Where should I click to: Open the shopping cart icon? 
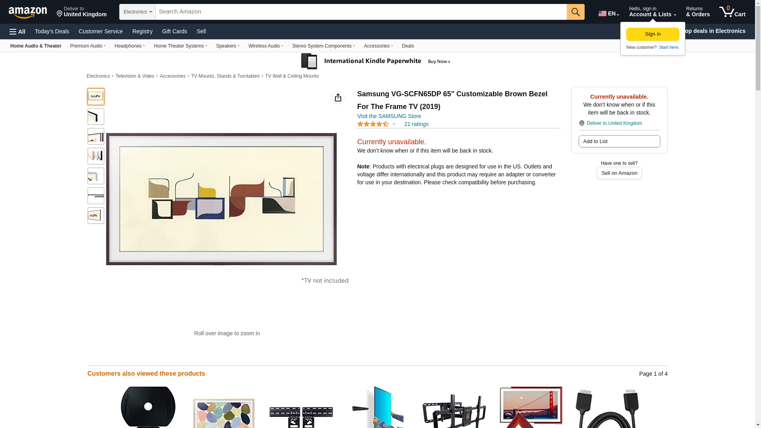click(732, 12)
